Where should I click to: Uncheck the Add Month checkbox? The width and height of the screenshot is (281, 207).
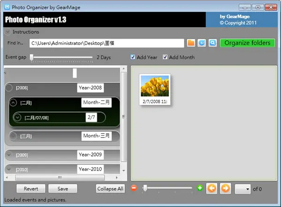coord(165,57)
